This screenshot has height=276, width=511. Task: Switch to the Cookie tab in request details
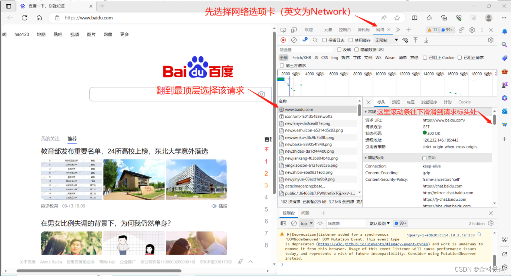tap(464, 102)
